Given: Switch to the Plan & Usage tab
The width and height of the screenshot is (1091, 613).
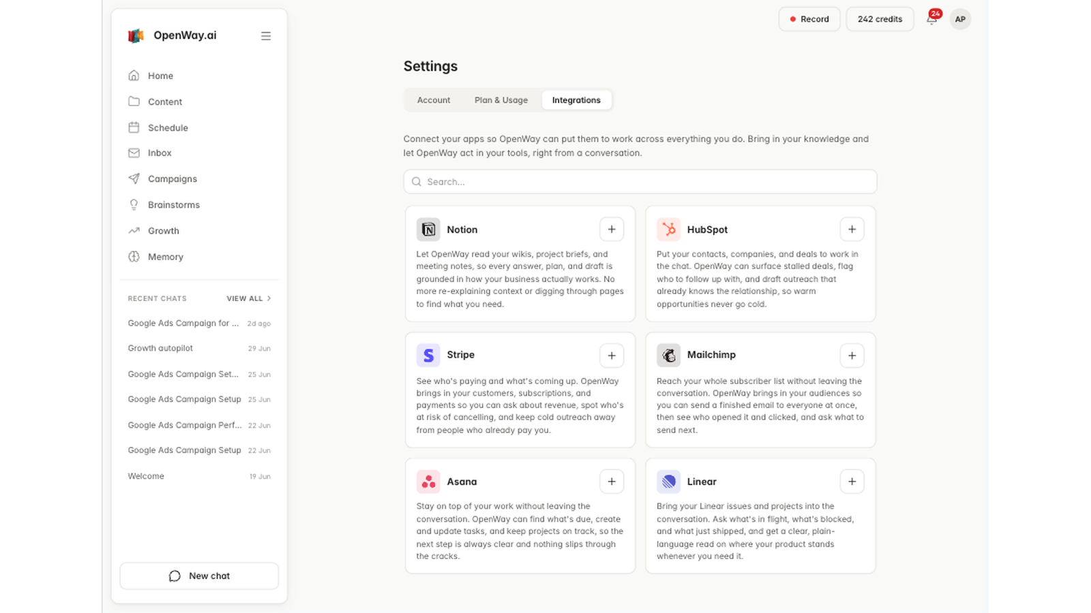Looking at the screenshot, I should (x=501, y=100).
